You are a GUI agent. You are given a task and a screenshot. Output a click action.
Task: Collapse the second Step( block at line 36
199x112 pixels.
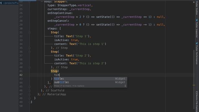(x=30, y=52)
